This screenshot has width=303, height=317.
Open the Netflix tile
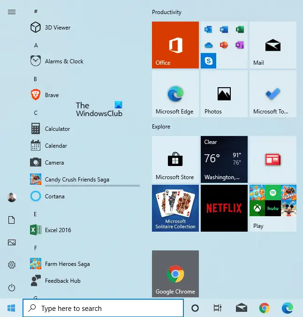click(224, 208)
